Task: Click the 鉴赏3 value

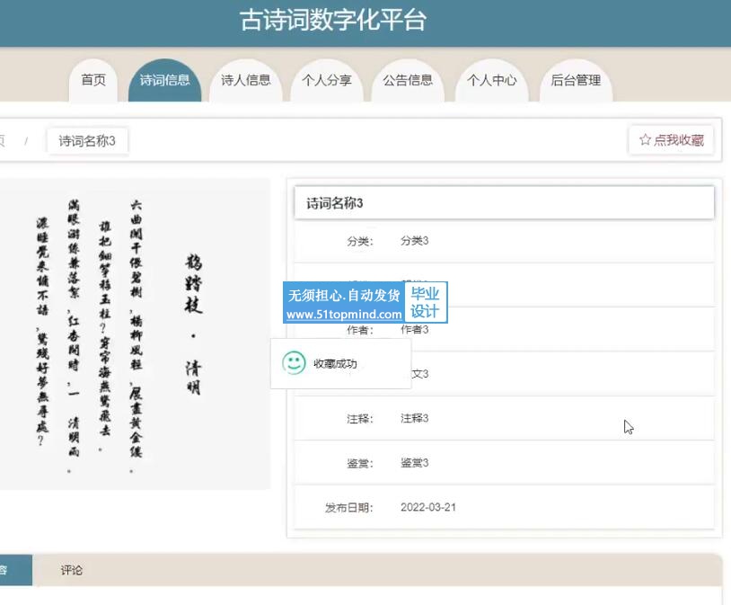Action: coord(415,463)
